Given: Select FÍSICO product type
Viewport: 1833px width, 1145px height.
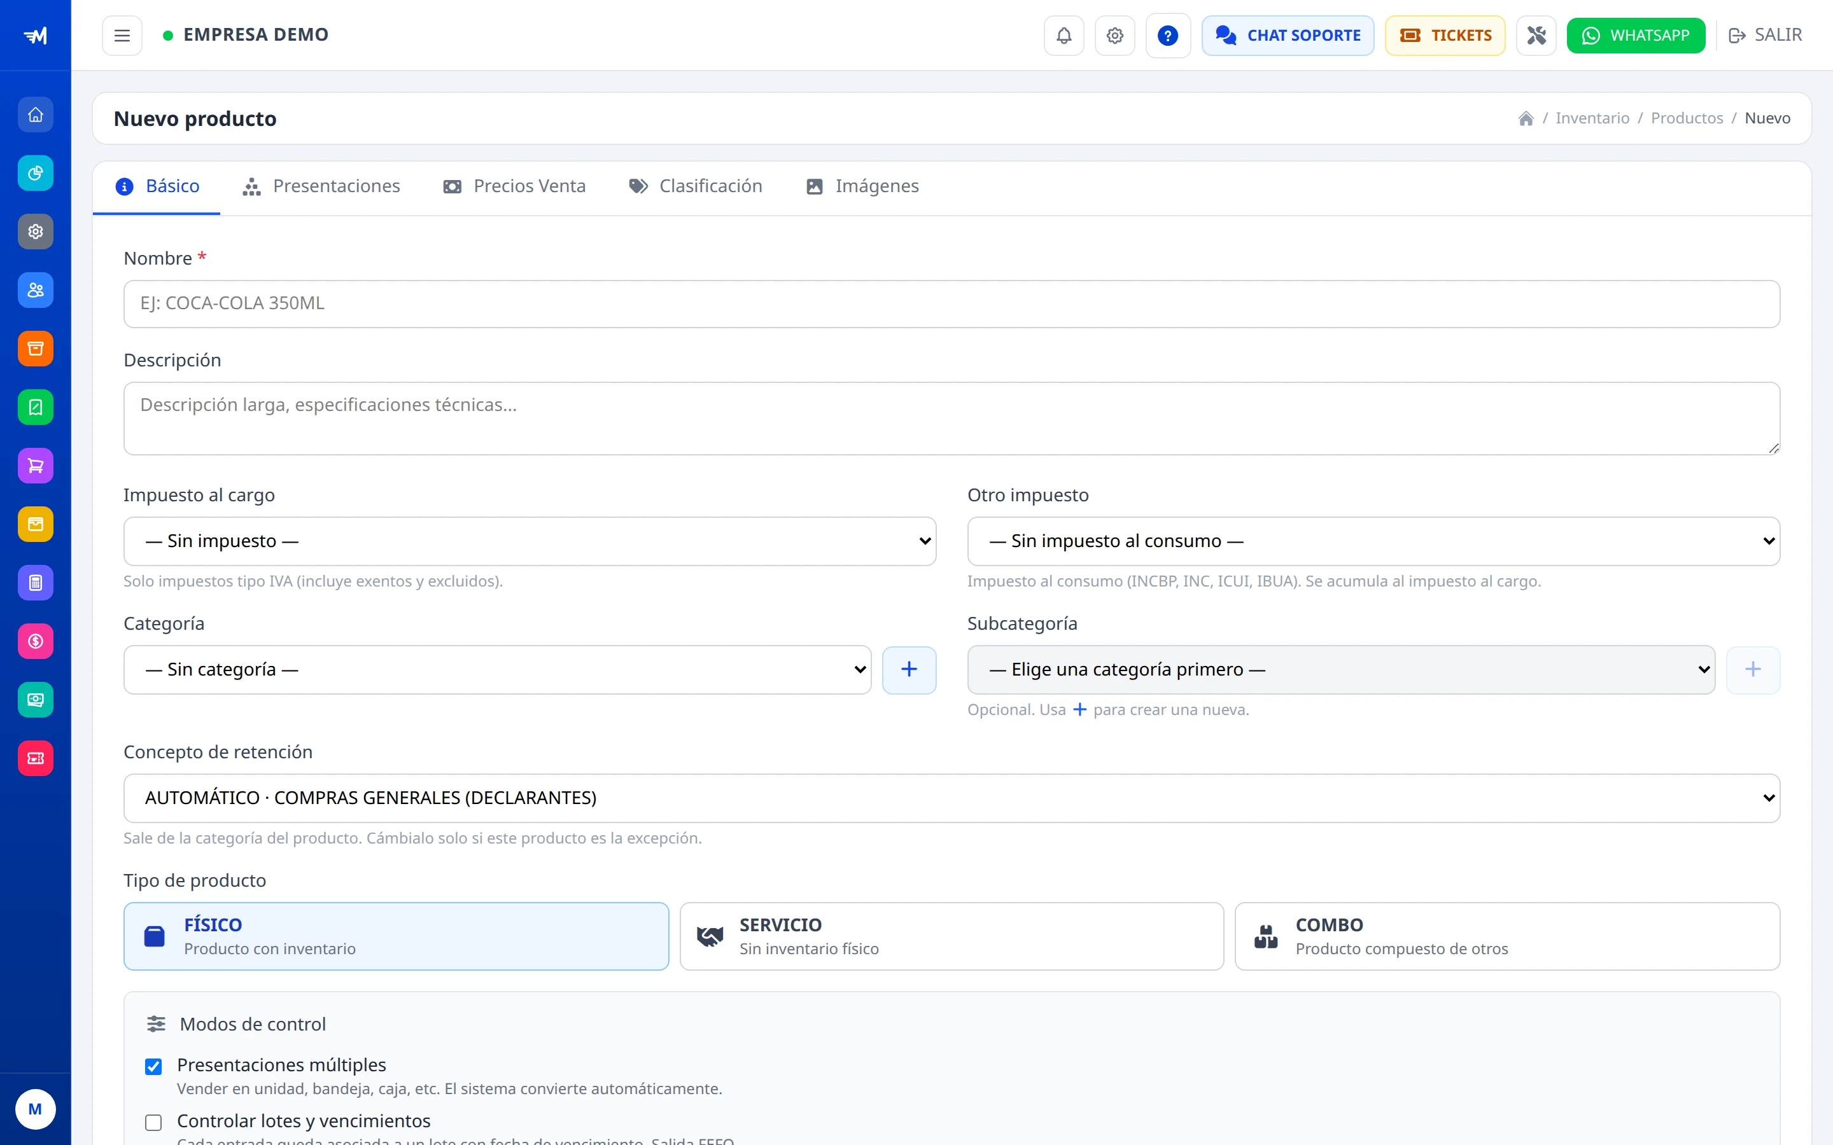Looking at the screenshot, I should [396, 936].
